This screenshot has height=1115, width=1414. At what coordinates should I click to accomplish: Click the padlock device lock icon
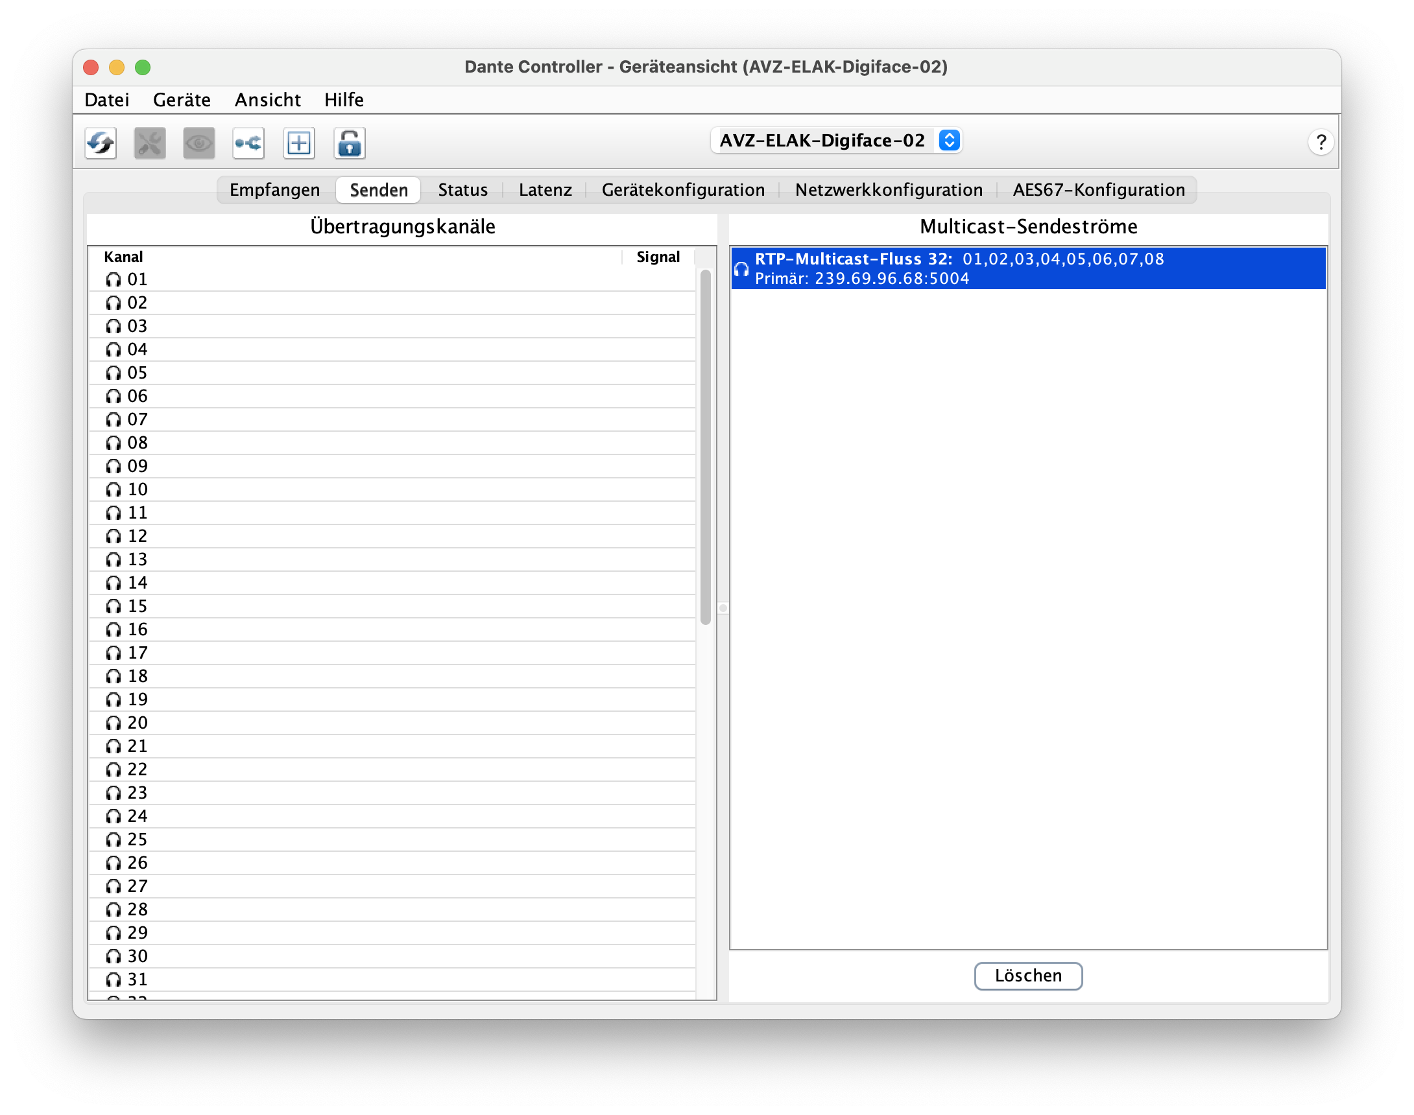coord(350,143)
